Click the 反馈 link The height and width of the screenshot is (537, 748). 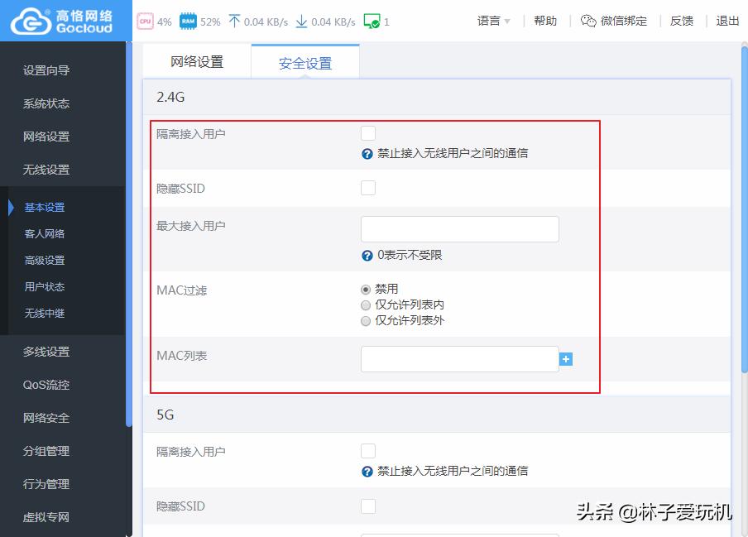tap(682, 21)
